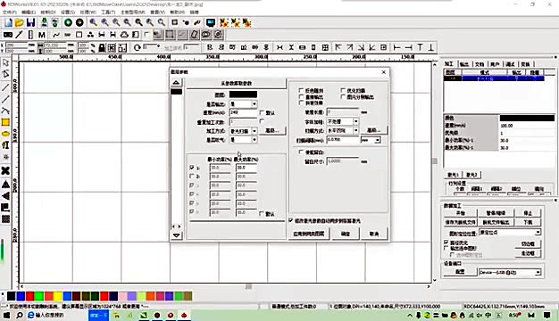The width and height of the screenshot is (559, 321).
Task: Open the graphics-position dropdown in the right panel
Action: coord(538,233)
